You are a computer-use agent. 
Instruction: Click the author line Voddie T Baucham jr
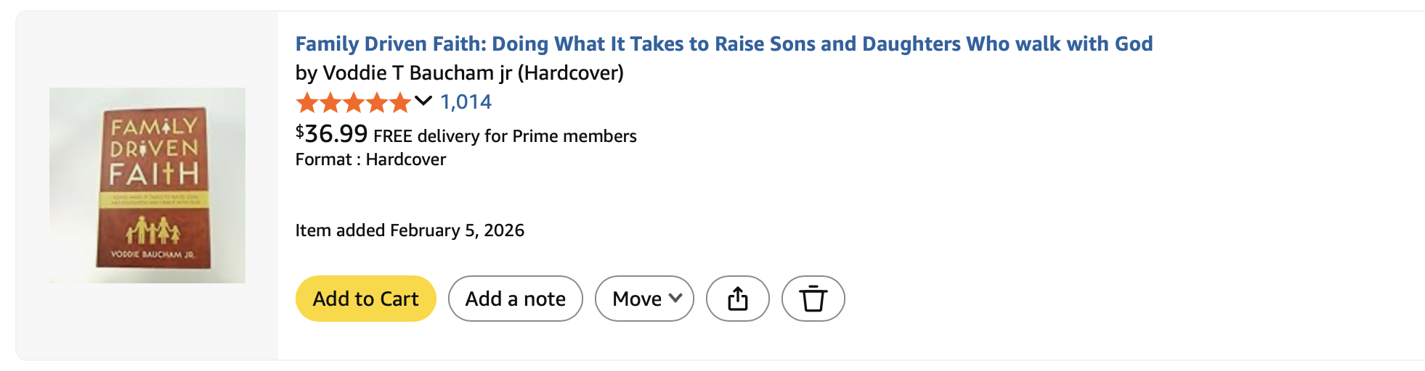point(459,73)
